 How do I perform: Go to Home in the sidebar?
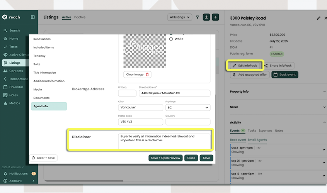pyautogui.click(x=14, y=39)
